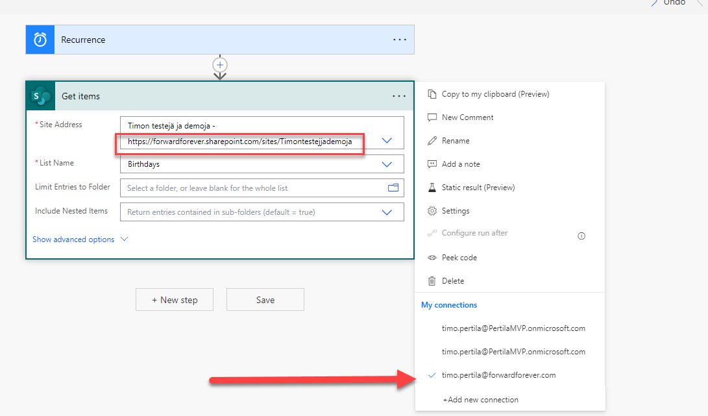Click Copy to my clipboard option
The image size is (708, 416).
coord(494,94)
